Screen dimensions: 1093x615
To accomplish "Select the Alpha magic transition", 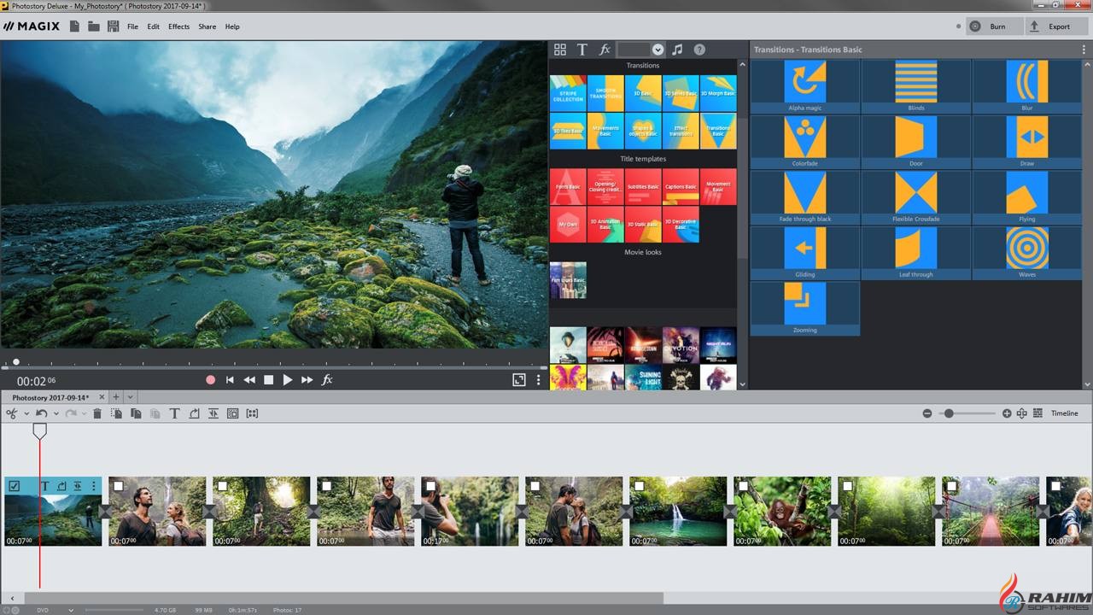I will click(x=804, y=86).
